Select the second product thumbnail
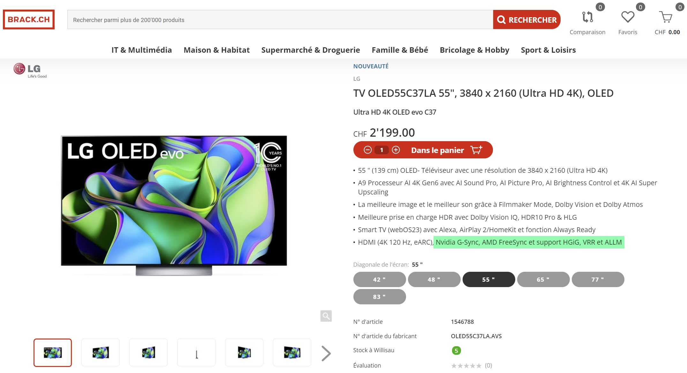 coord(101,353)
